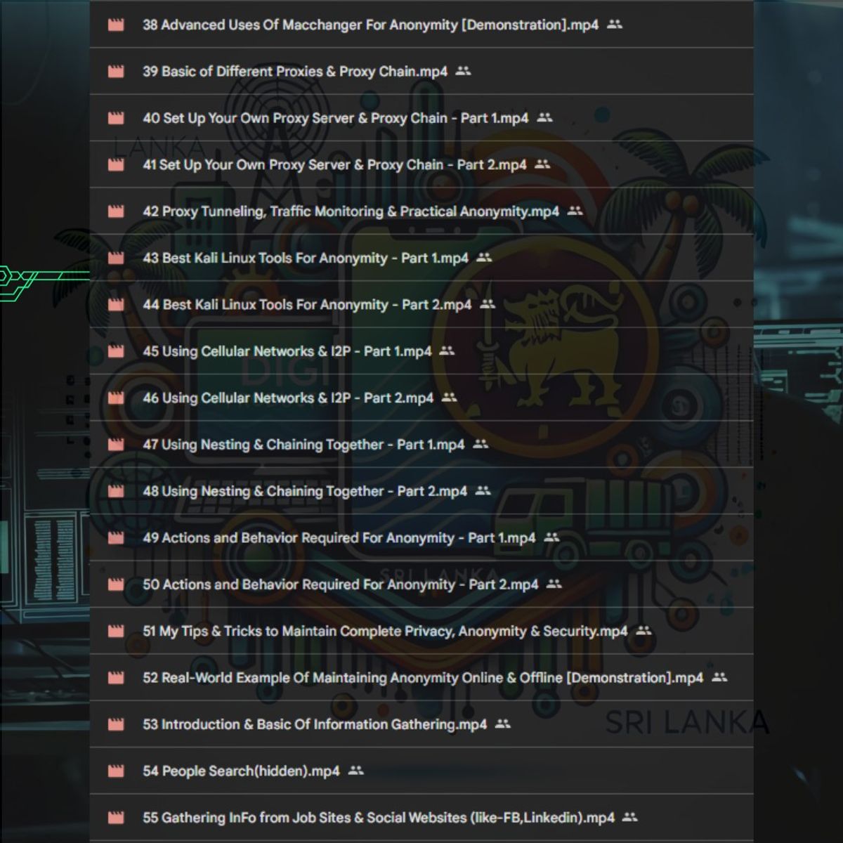The width and height of the screenshot is (843, 843).
Task: Click video icon for 49 Actions and Behavior
Action: click(116, 538)
